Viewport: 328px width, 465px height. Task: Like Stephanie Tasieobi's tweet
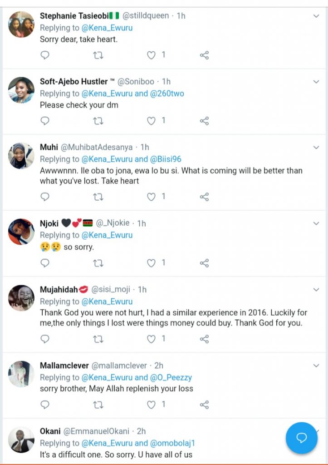pos(152,55)
